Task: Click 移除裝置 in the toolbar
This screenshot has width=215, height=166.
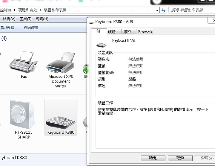Action: [x=31, y=28]
